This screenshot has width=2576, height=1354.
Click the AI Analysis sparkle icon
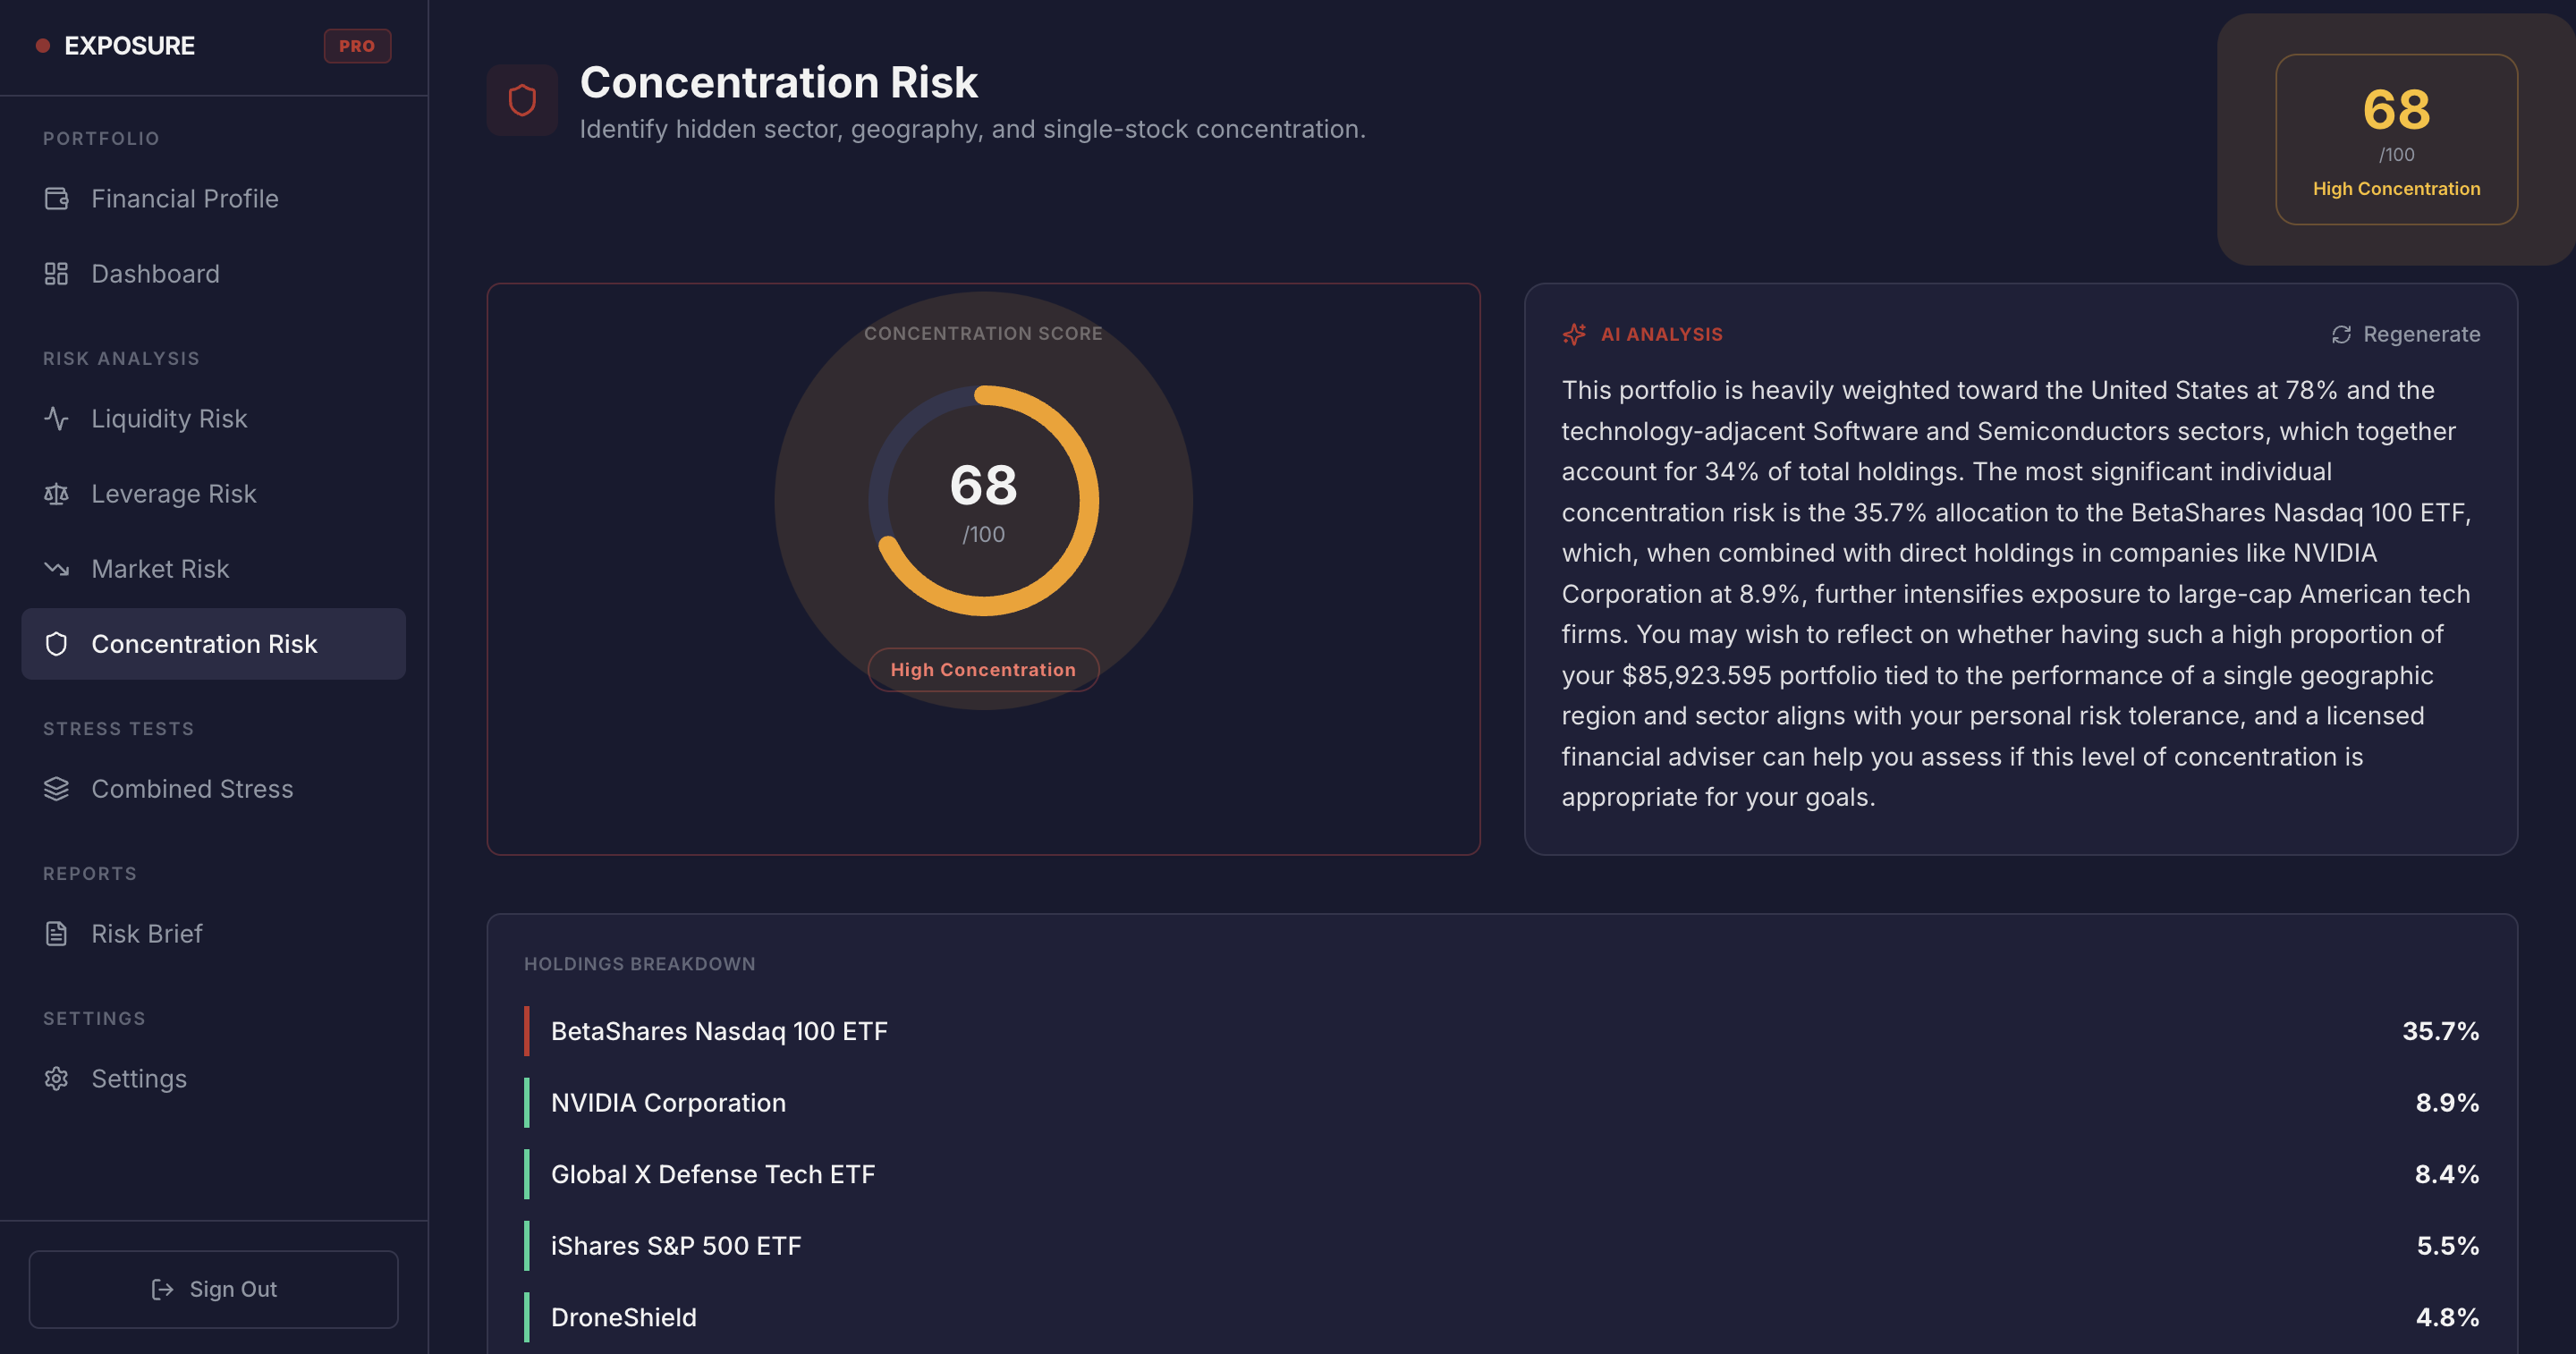click(1574, 334)
